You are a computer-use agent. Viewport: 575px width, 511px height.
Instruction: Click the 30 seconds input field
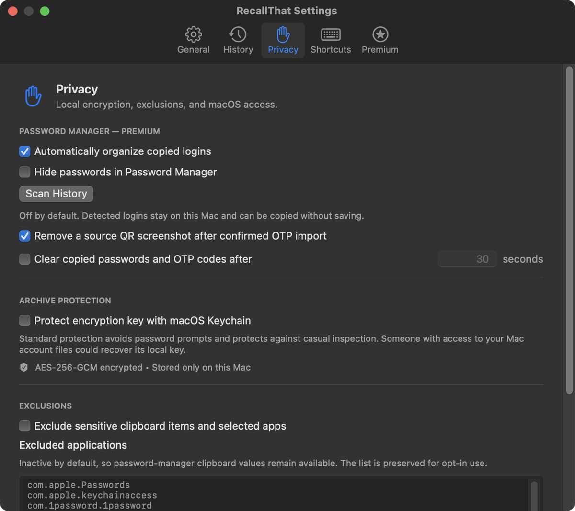coord(467,259)
